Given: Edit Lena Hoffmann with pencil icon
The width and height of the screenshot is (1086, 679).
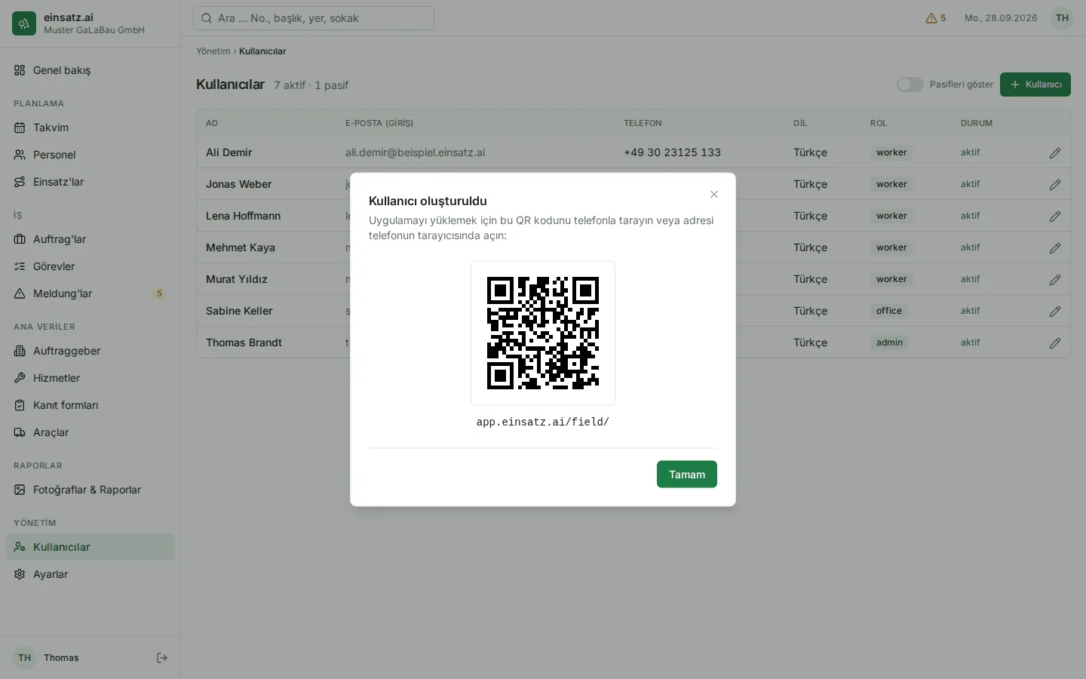Looking at the screenshot, I should 1055,217.
